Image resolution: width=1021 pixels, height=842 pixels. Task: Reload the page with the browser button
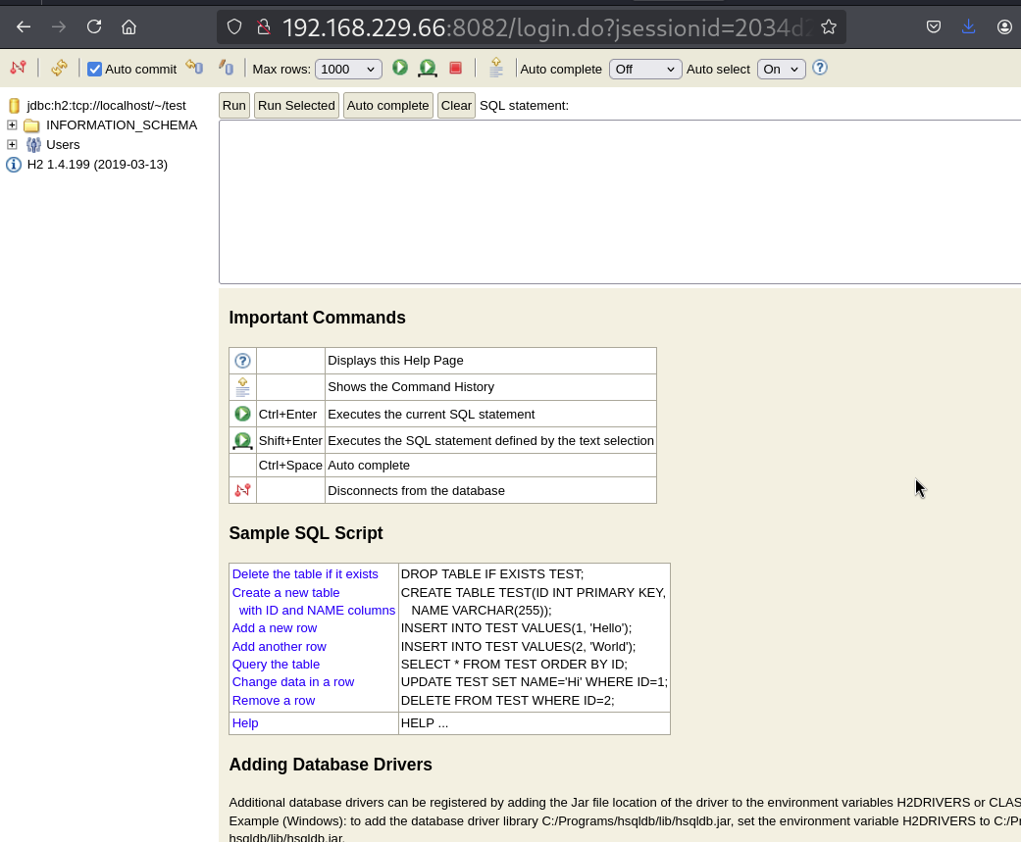pos(94,27)
